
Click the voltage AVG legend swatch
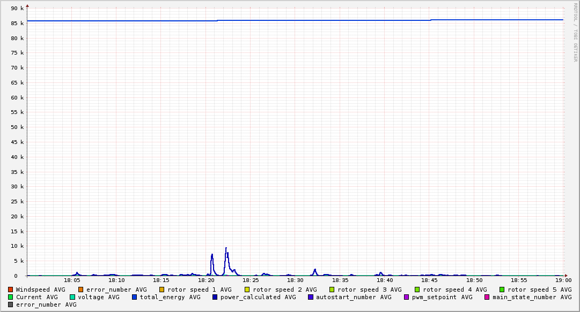tap(72, 297)
